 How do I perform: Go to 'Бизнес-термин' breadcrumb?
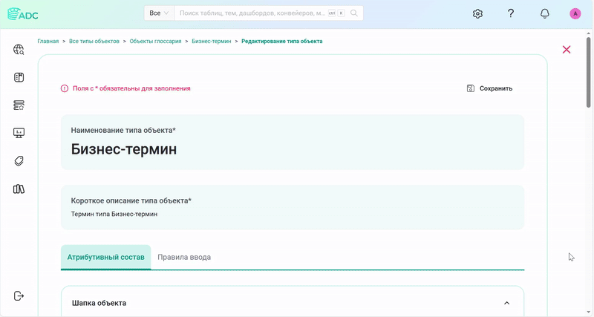(x=212, y=41)
